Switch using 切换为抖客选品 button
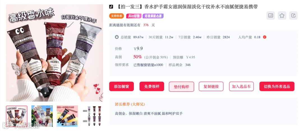The image size is (303, 131). (277, 86)
